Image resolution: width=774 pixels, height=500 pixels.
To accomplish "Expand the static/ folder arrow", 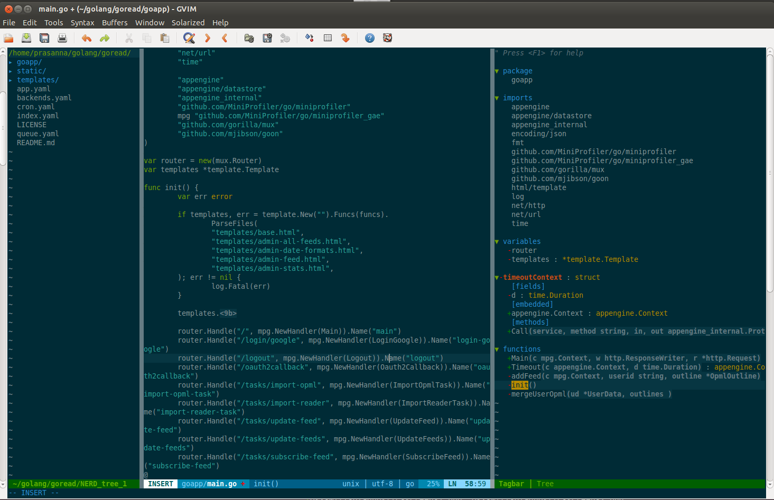I will coord(11,71).
